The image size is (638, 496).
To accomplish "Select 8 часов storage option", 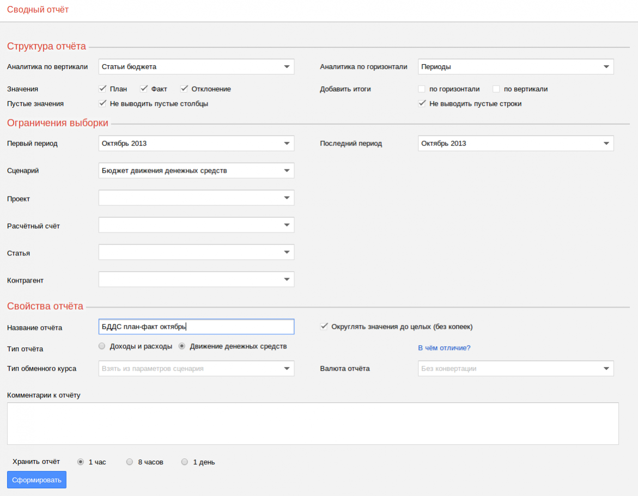I will click(130, 462).
